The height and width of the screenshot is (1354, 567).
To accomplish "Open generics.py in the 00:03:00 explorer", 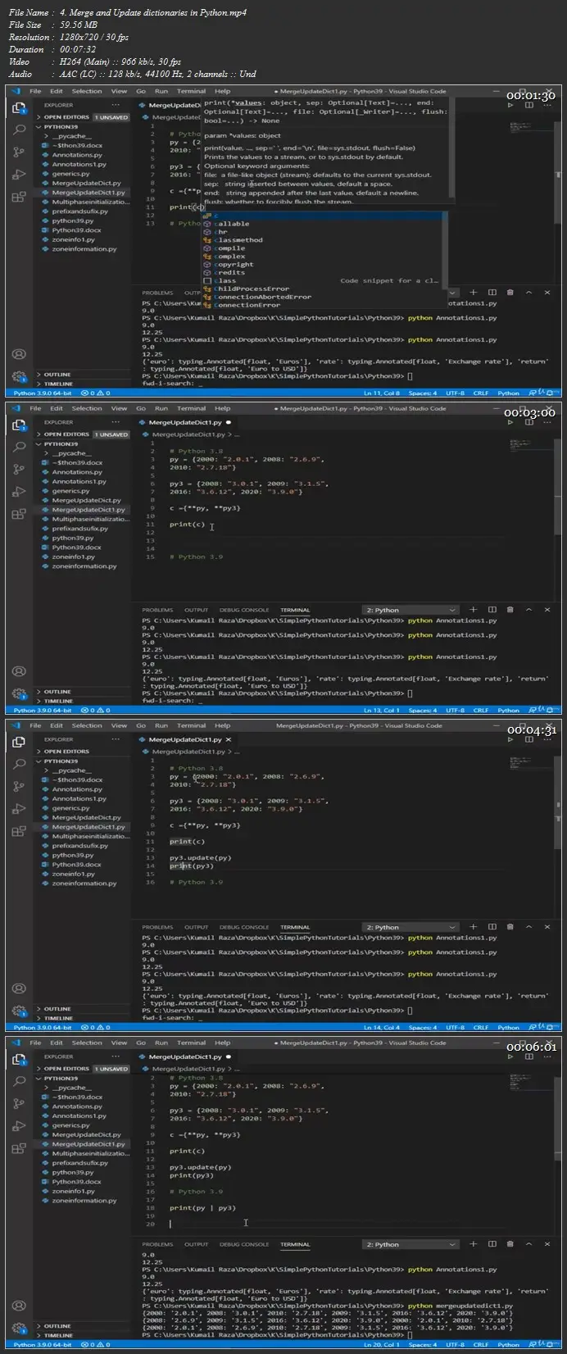I will (71, 491).
